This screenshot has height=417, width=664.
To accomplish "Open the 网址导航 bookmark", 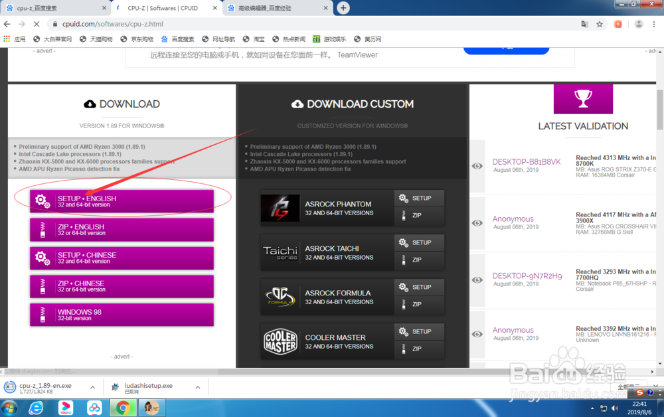I will [218, 39].
